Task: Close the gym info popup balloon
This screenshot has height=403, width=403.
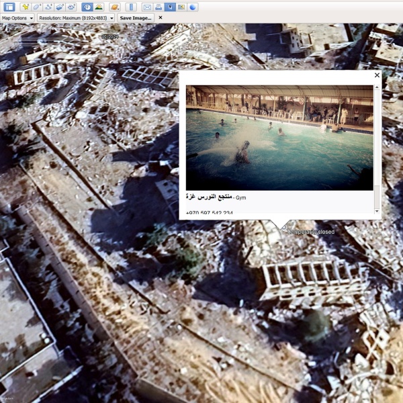Action: pyautogui.click(x=377, y=76)
